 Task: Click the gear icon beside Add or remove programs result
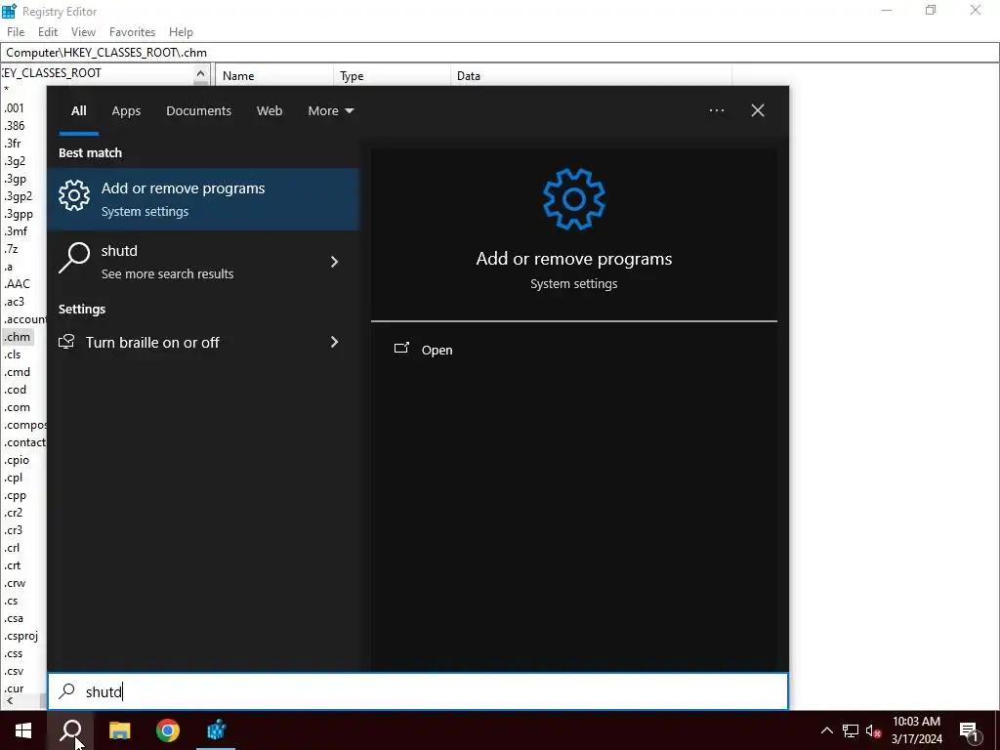(x=74, y=195)
